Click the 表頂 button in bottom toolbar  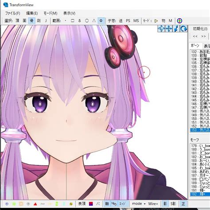(x=82, y=204)
